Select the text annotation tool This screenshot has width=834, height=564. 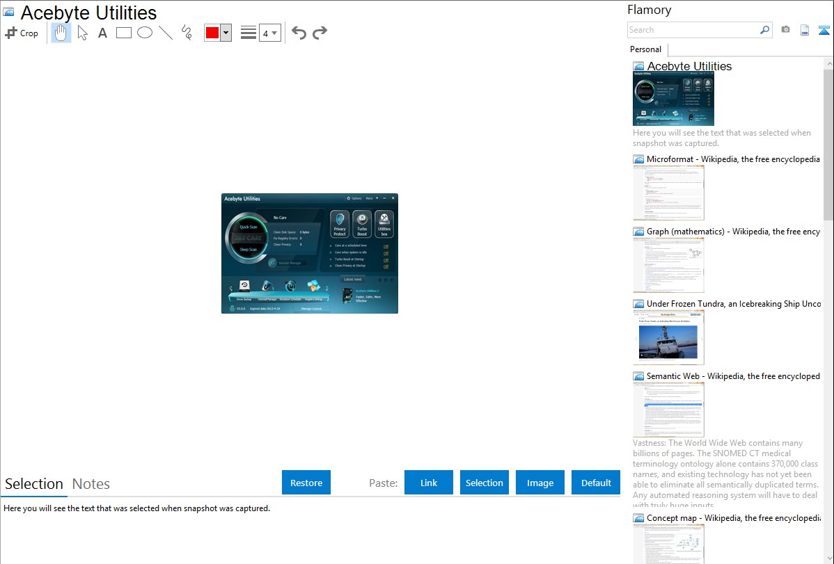[102, 33]
